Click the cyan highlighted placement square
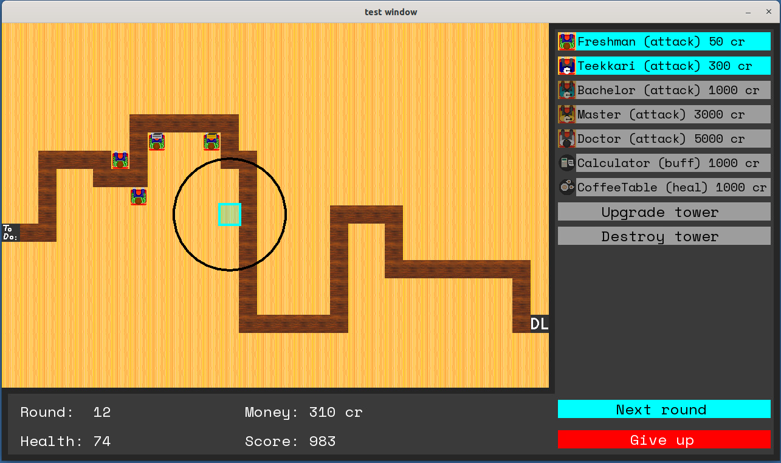This screenshot has width=781, height=463. coord(230,214)
